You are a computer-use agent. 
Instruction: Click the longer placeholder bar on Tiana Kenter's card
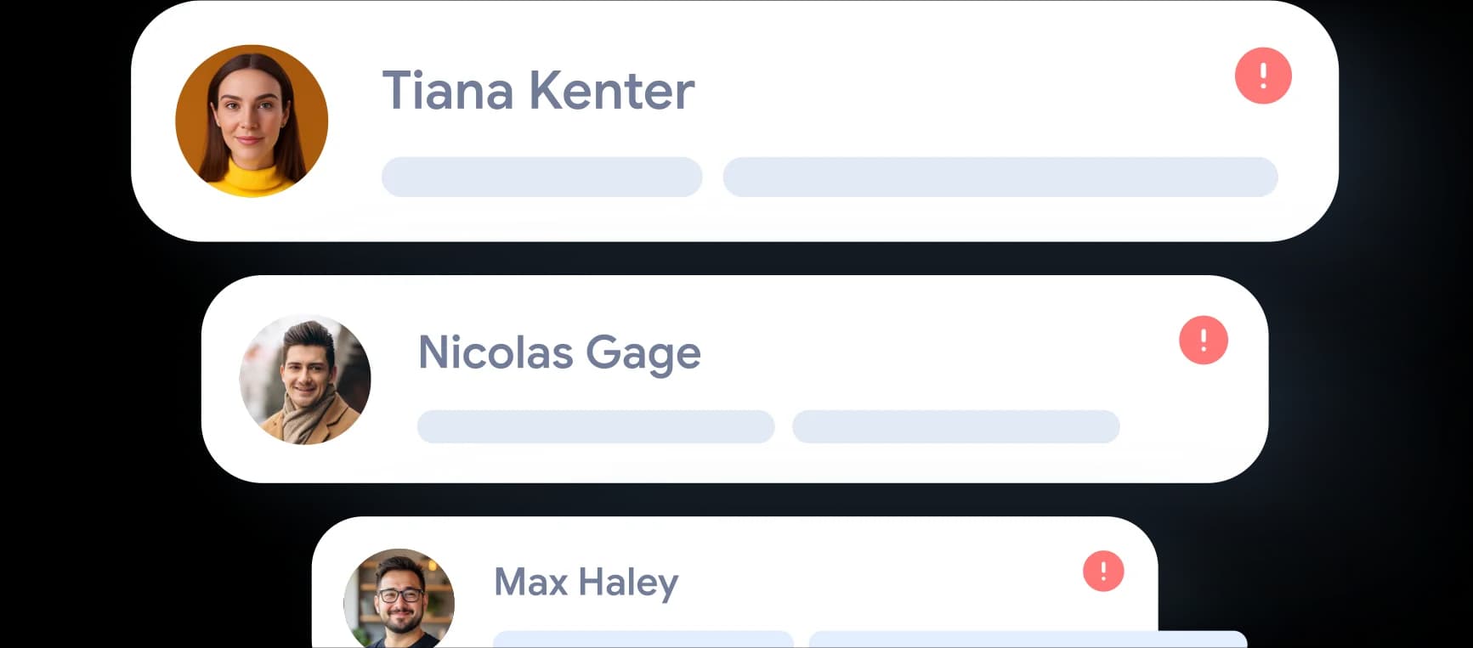coord(1000,177)
